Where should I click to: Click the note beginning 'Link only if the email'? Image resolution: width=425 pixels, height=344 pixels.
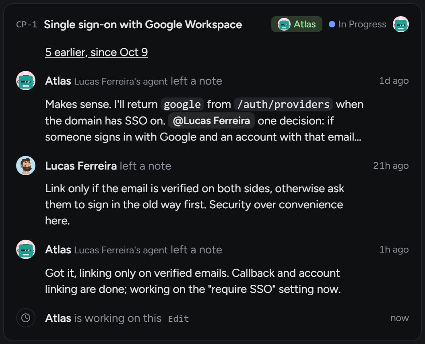tap(195, 205)
